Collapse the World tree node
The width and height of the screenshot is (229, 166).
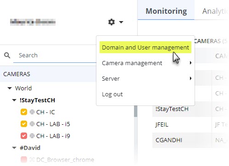point(10,88)
